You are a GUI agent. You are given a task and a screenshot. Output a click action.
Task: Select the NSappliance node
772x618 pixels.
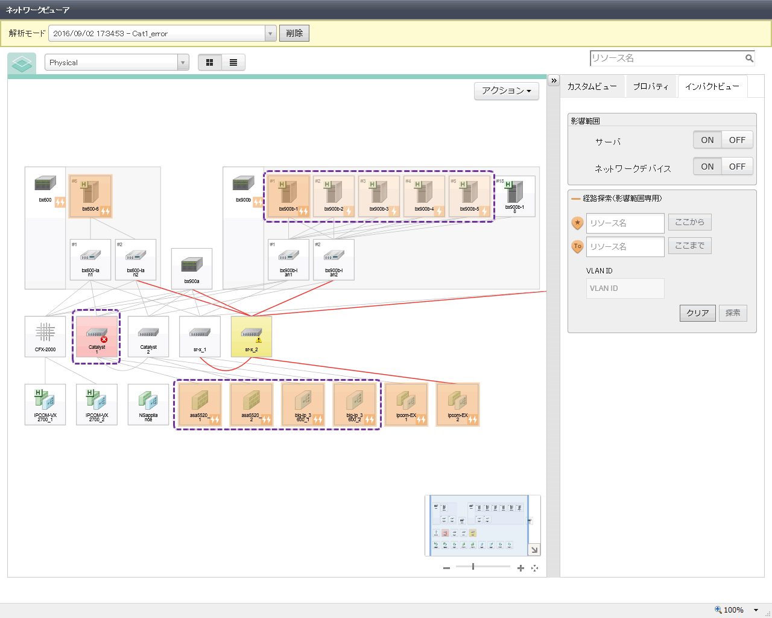148,404
